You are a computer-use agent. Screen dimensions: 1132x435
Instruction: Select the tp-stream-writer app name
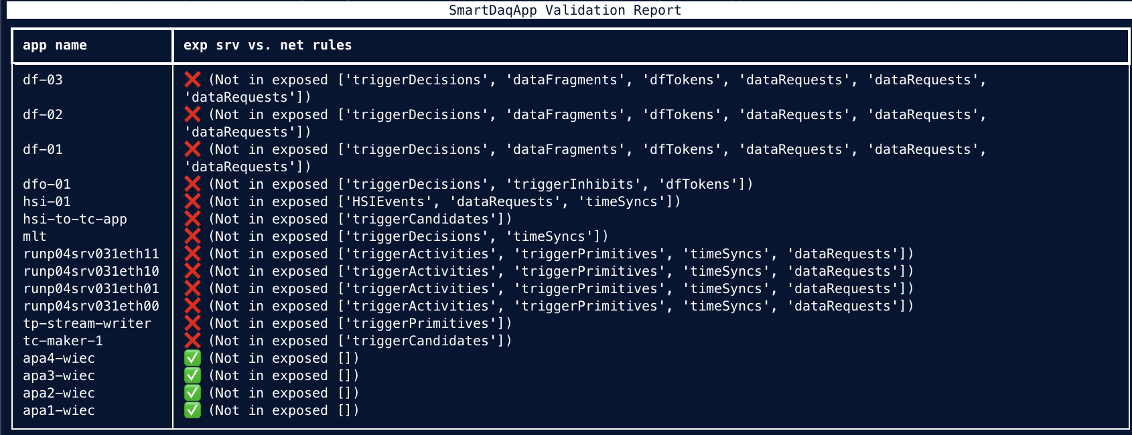coord(87,323)
